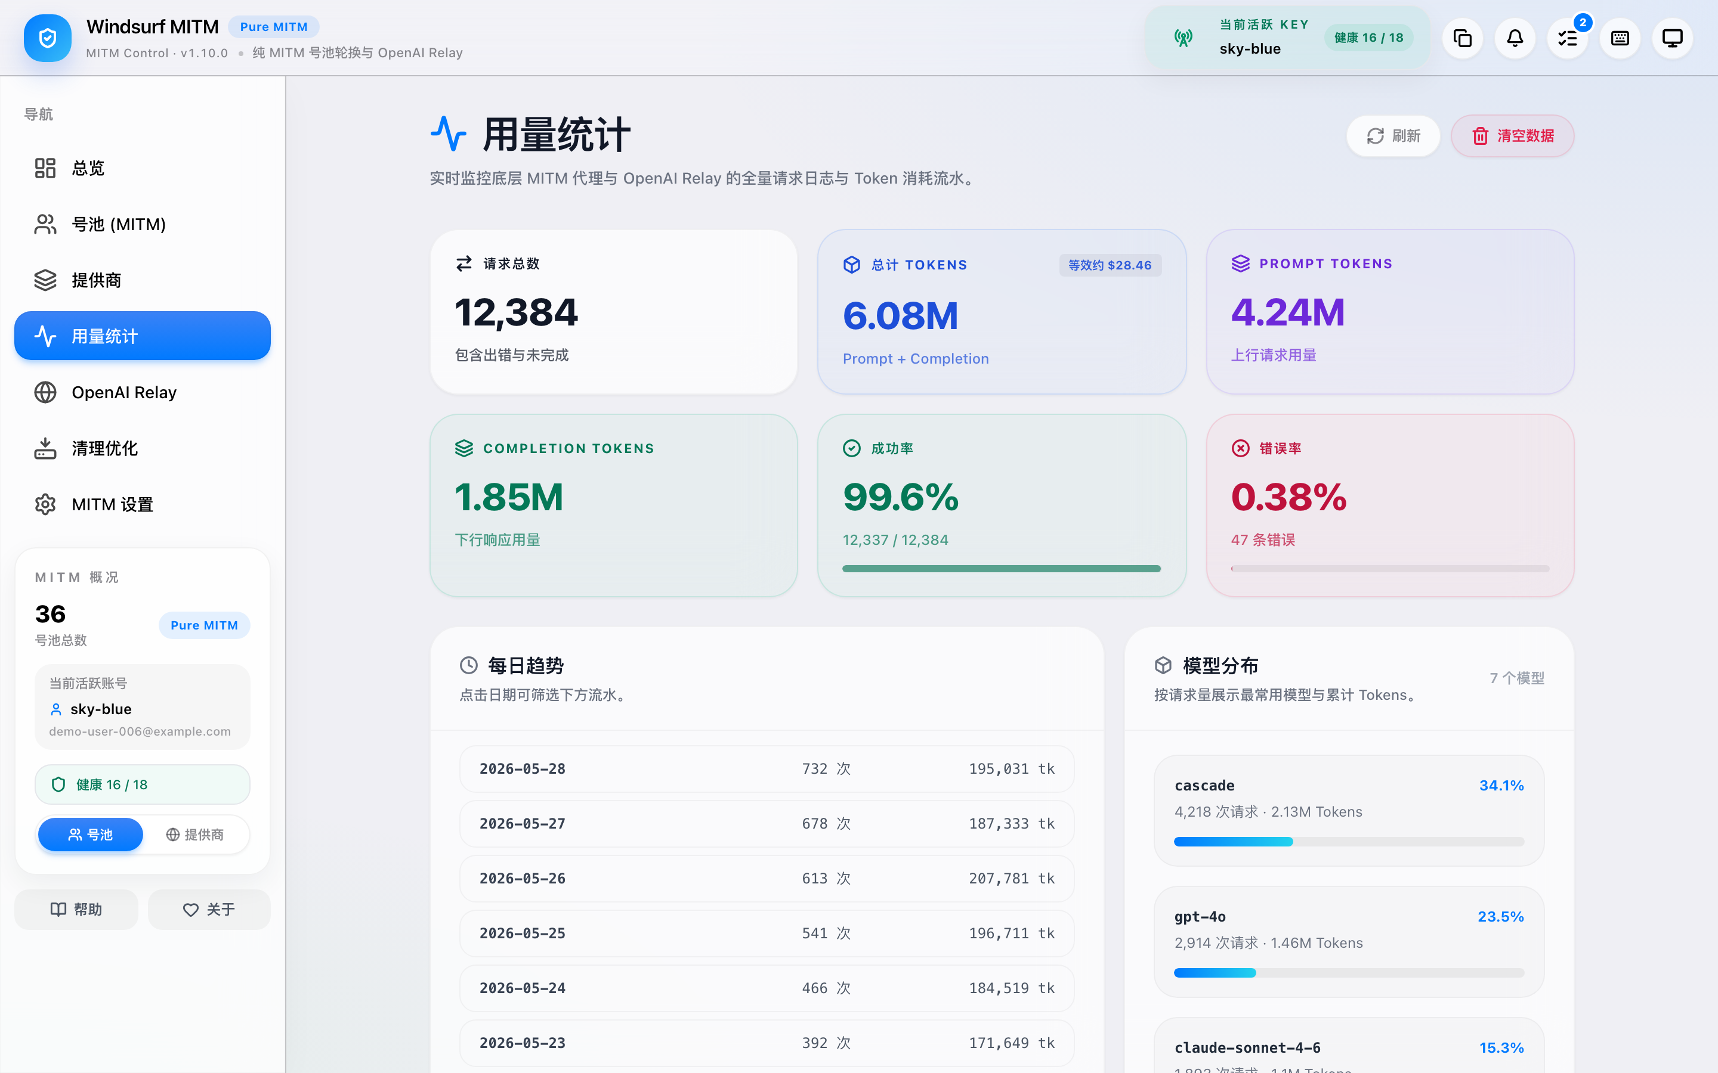
Task: Click the keyboard shortcuts icon
Action: (1620, 38)
